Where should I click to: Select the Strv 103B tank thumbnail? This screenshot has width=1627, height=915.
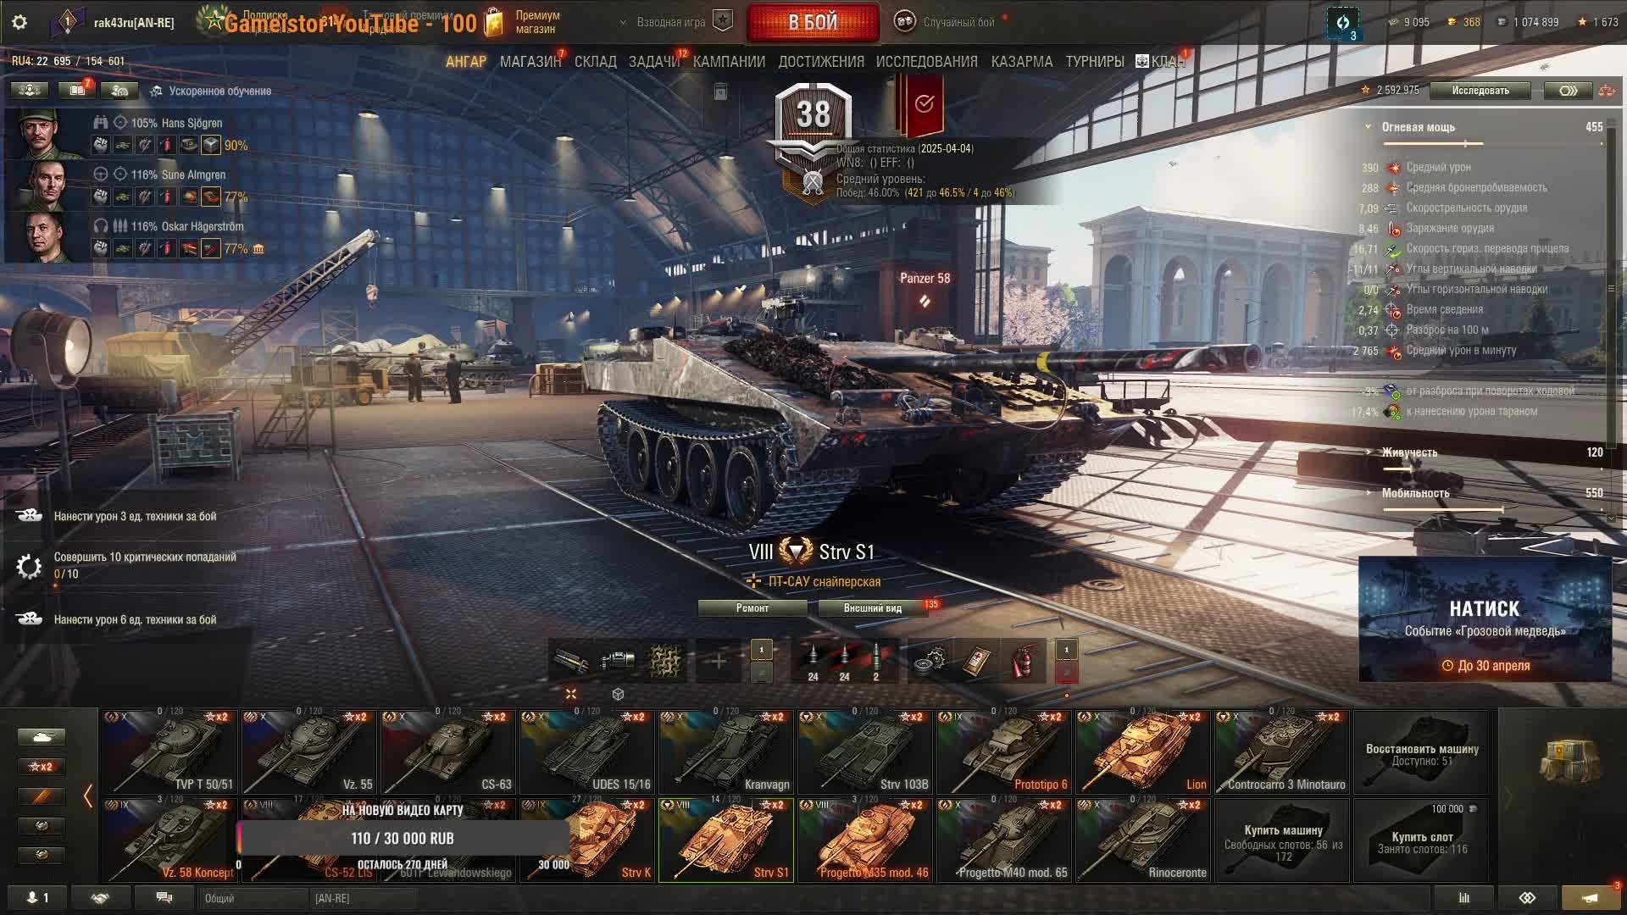pos(865,751)
